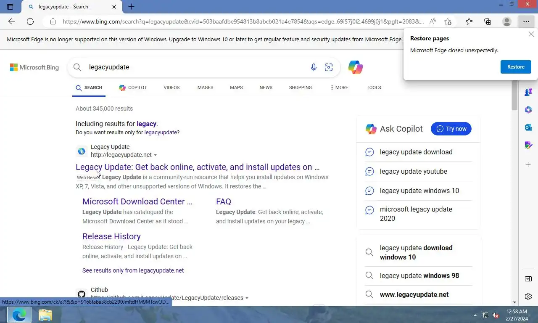Go to Microsoft Bing home logo
The width and height of the screenshot is (538, 323).
34,67
